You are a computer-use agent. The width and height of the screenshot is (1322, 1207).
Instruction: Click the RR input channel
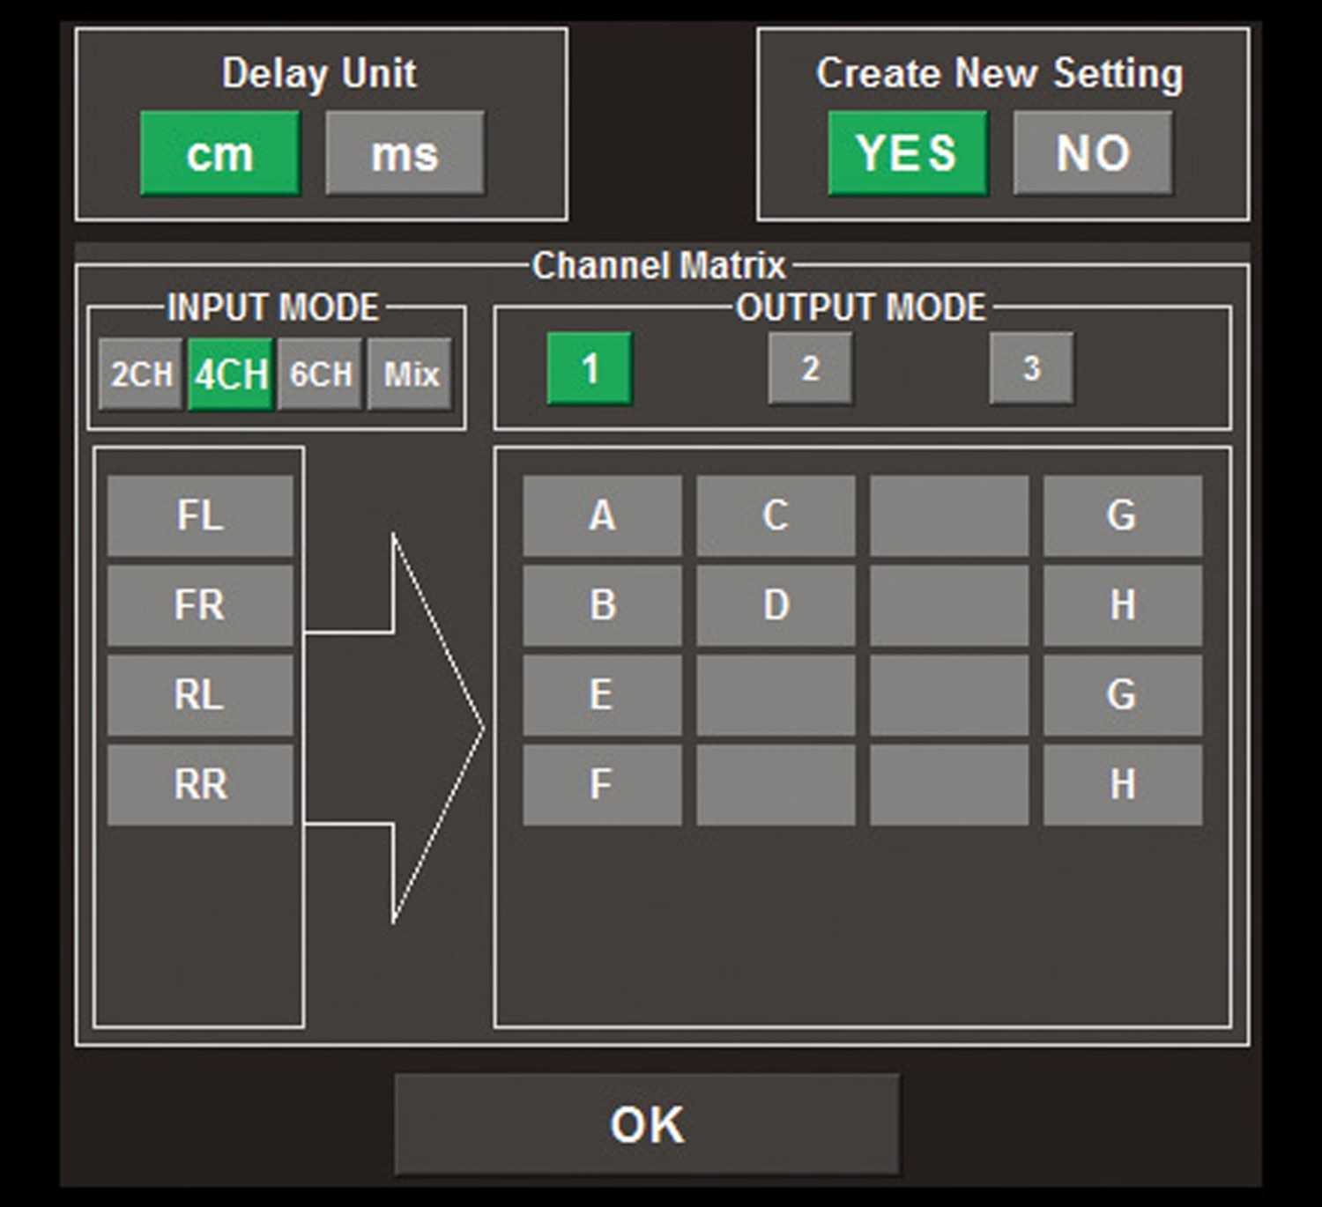pos(200,785)
